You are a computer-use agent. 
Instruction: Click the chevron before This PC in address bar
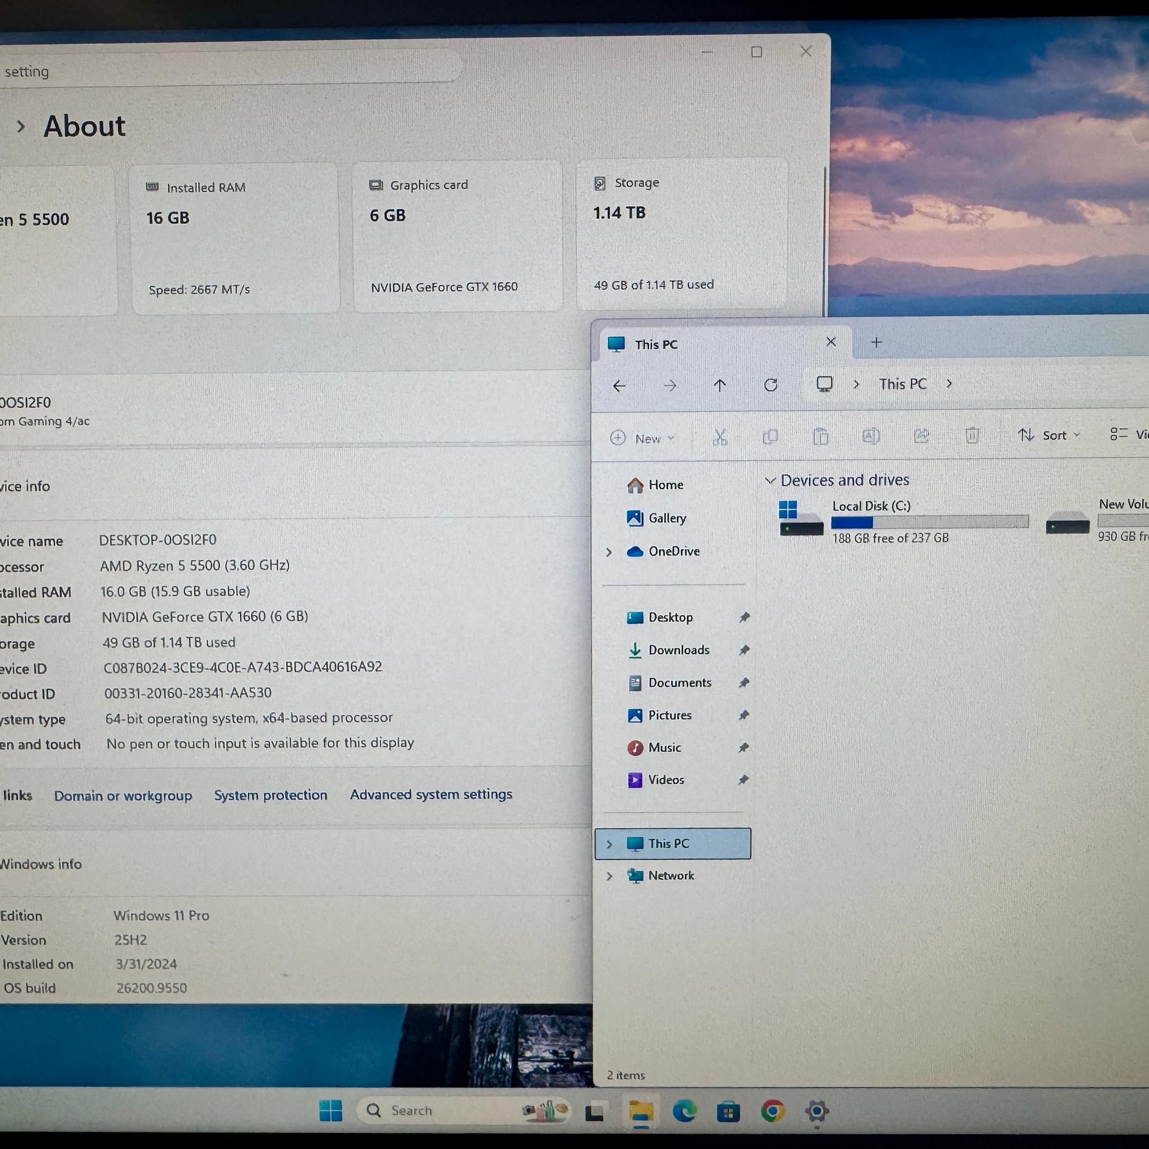pos(856,384)
